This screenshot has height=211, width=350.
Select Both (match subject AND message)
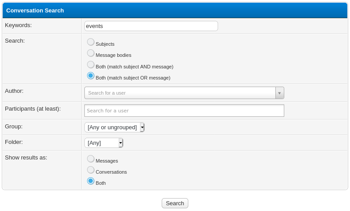(x=91, y=65)
